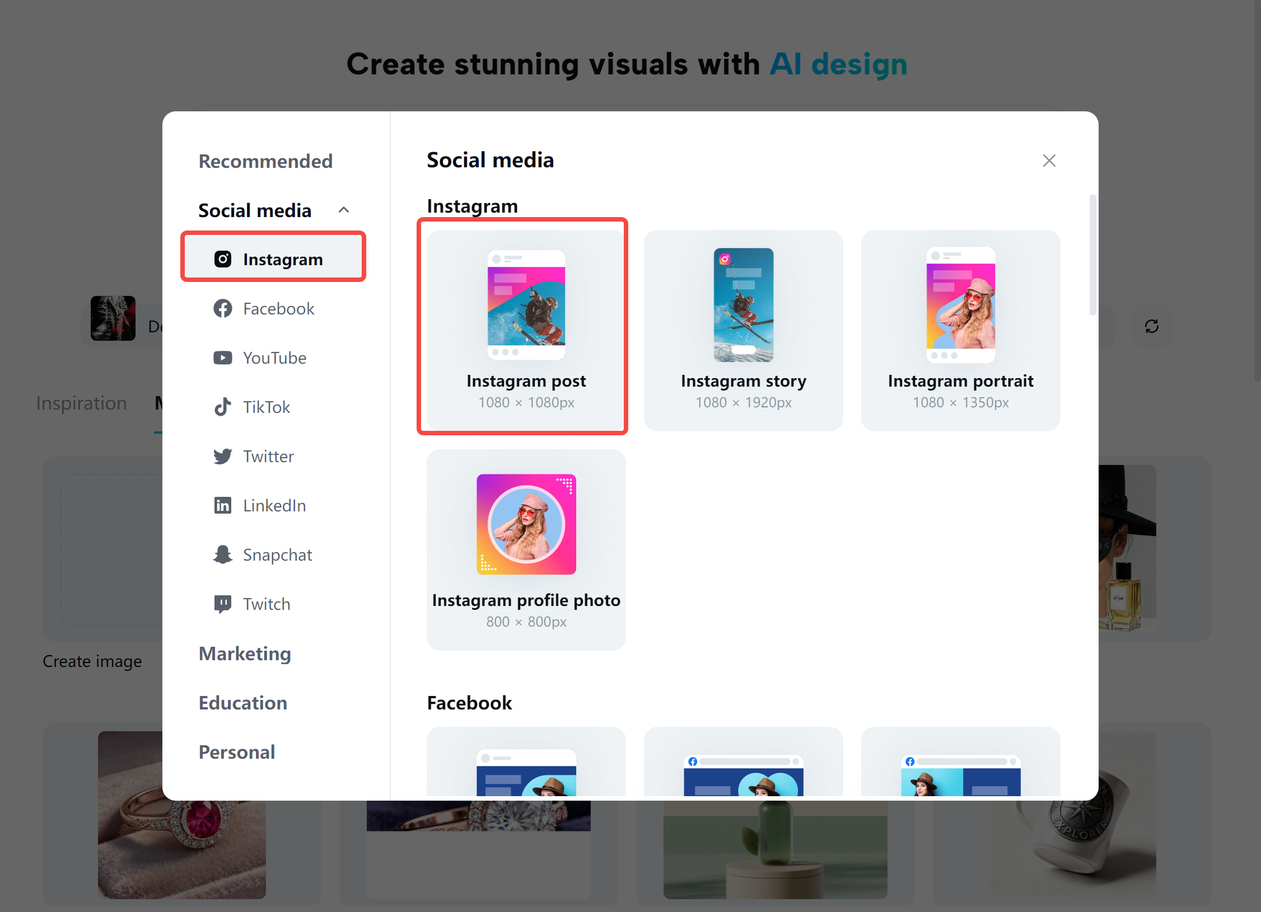Click the Twitch icon
The image size is (1261, 912).
[223, 604]
